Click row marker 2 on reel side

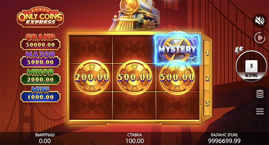coord(207,78)
